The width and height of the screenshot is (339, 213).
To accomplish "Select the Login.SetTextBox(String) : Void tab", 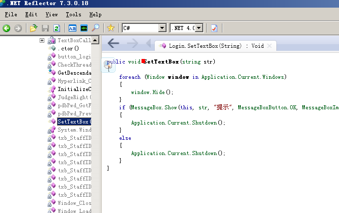I will click(x=216, y=46).
